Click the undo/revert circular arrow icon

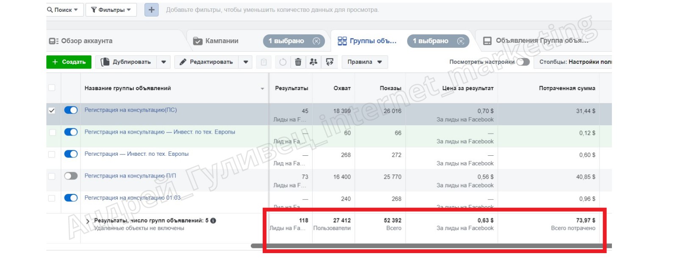point(283,62)
